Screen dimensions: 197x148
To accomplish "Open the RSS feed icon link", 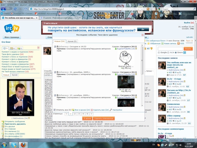I will coord(179,44).
